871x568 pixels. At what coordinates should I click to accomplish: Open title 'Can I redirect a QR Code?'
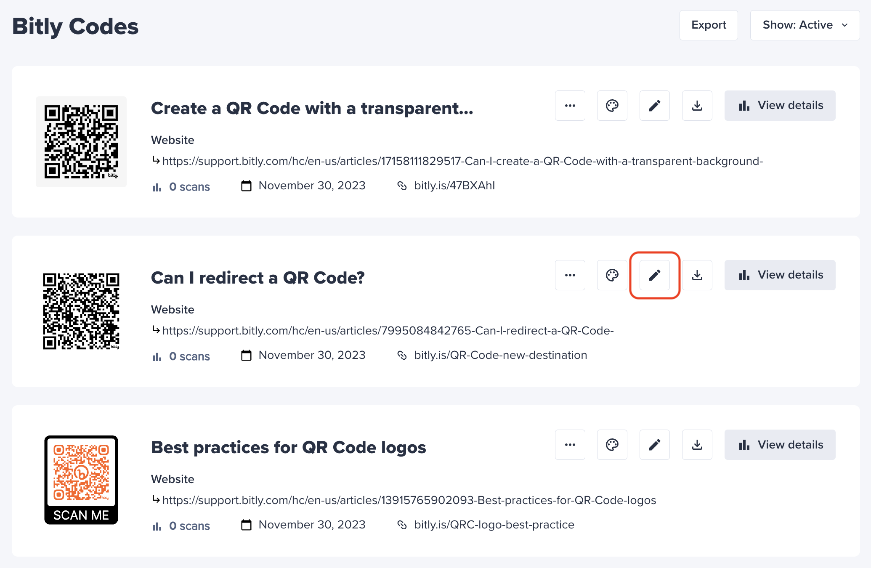(x=258, y=278)
